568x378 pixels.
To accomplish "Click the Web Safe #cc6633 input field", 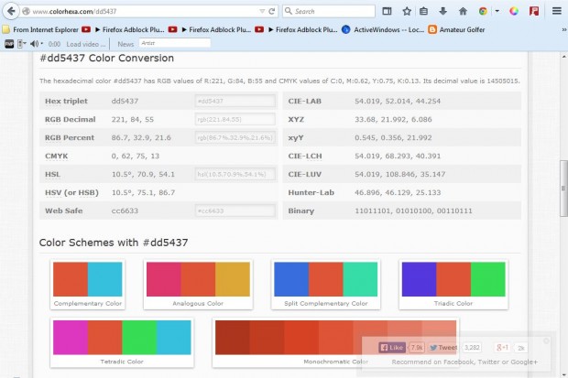I will [235, 211].
